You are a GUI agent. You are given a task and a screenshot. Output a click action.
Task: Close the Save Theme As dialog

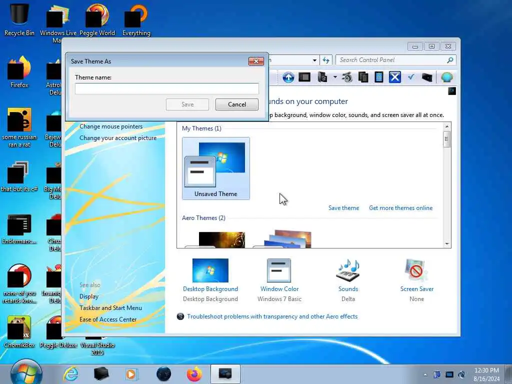(256, 61)
